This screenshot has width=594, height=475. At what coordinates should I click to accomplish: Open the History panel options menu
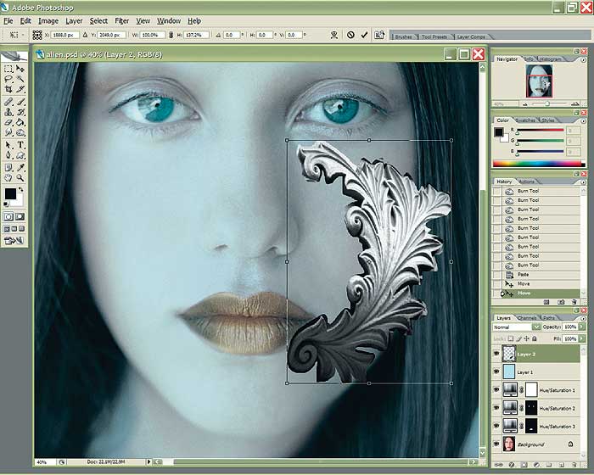click(x=584, y=182)
